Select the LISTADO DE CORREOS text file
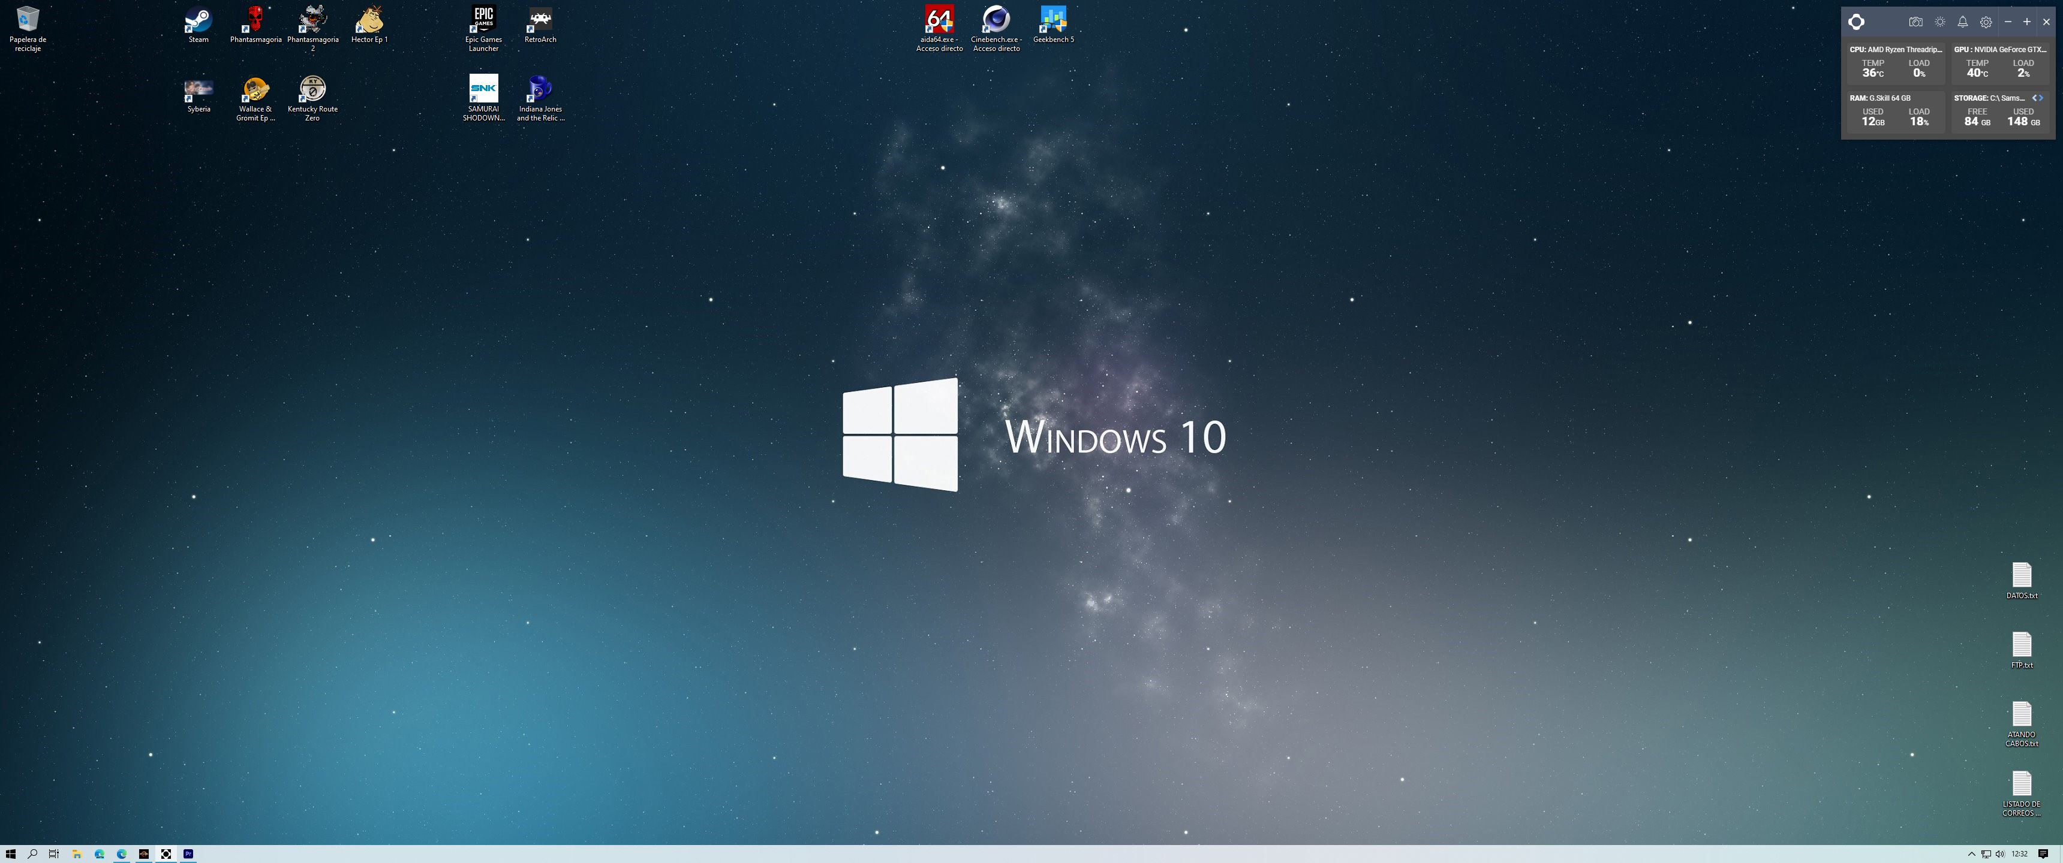Image resolution: width=2063 pixels, height=863 pixels. (x=2022, y=794)
